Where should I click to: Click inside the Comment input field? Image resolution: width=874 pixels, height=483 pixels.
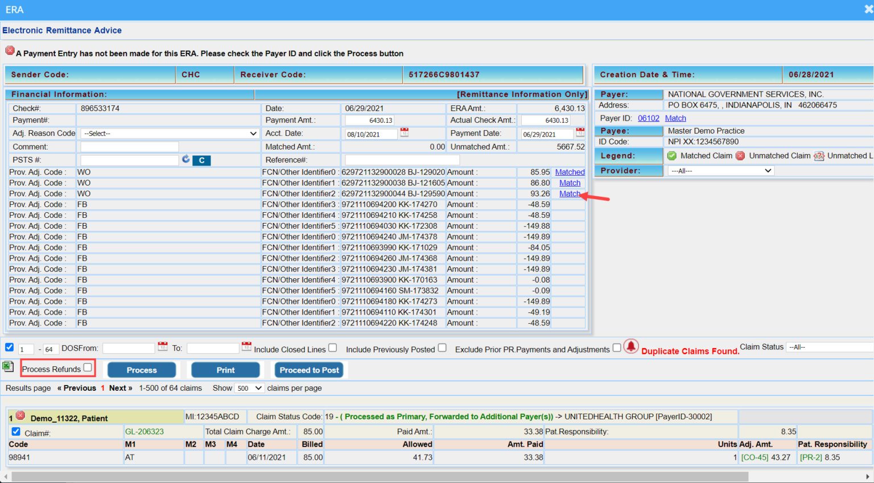(x=129, y=147)
